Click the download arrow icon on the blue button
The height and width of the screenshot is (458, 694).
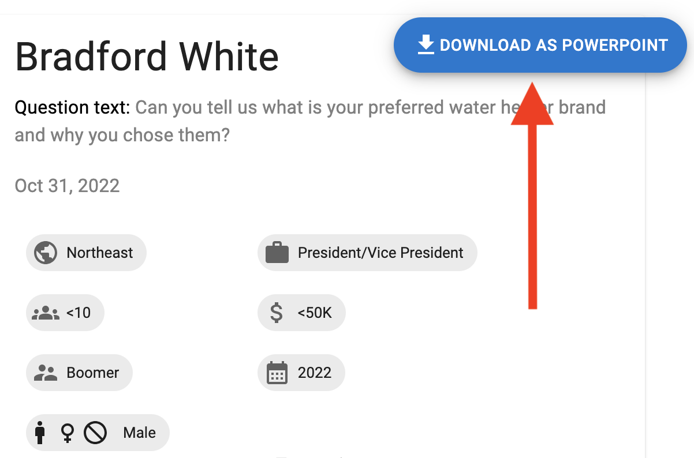click(x=426, y=44)
